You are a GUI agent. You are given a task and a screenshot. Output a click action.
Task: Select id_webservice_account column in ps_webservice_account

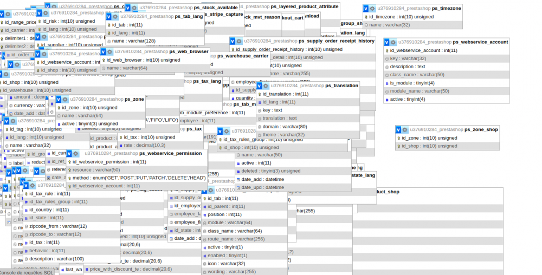[x=447, y=50]
